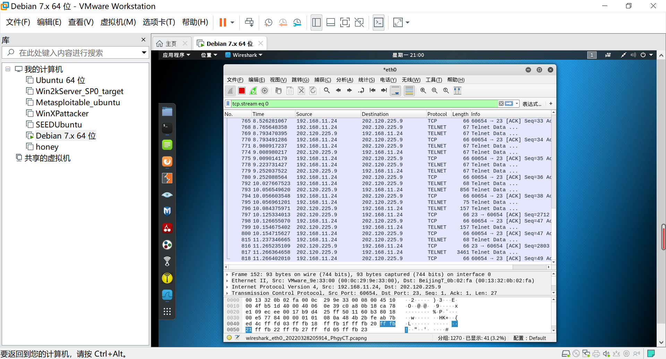Select WinXPattacker virtual machine
This screenshot has height=359, width=666.
point(62,114)
